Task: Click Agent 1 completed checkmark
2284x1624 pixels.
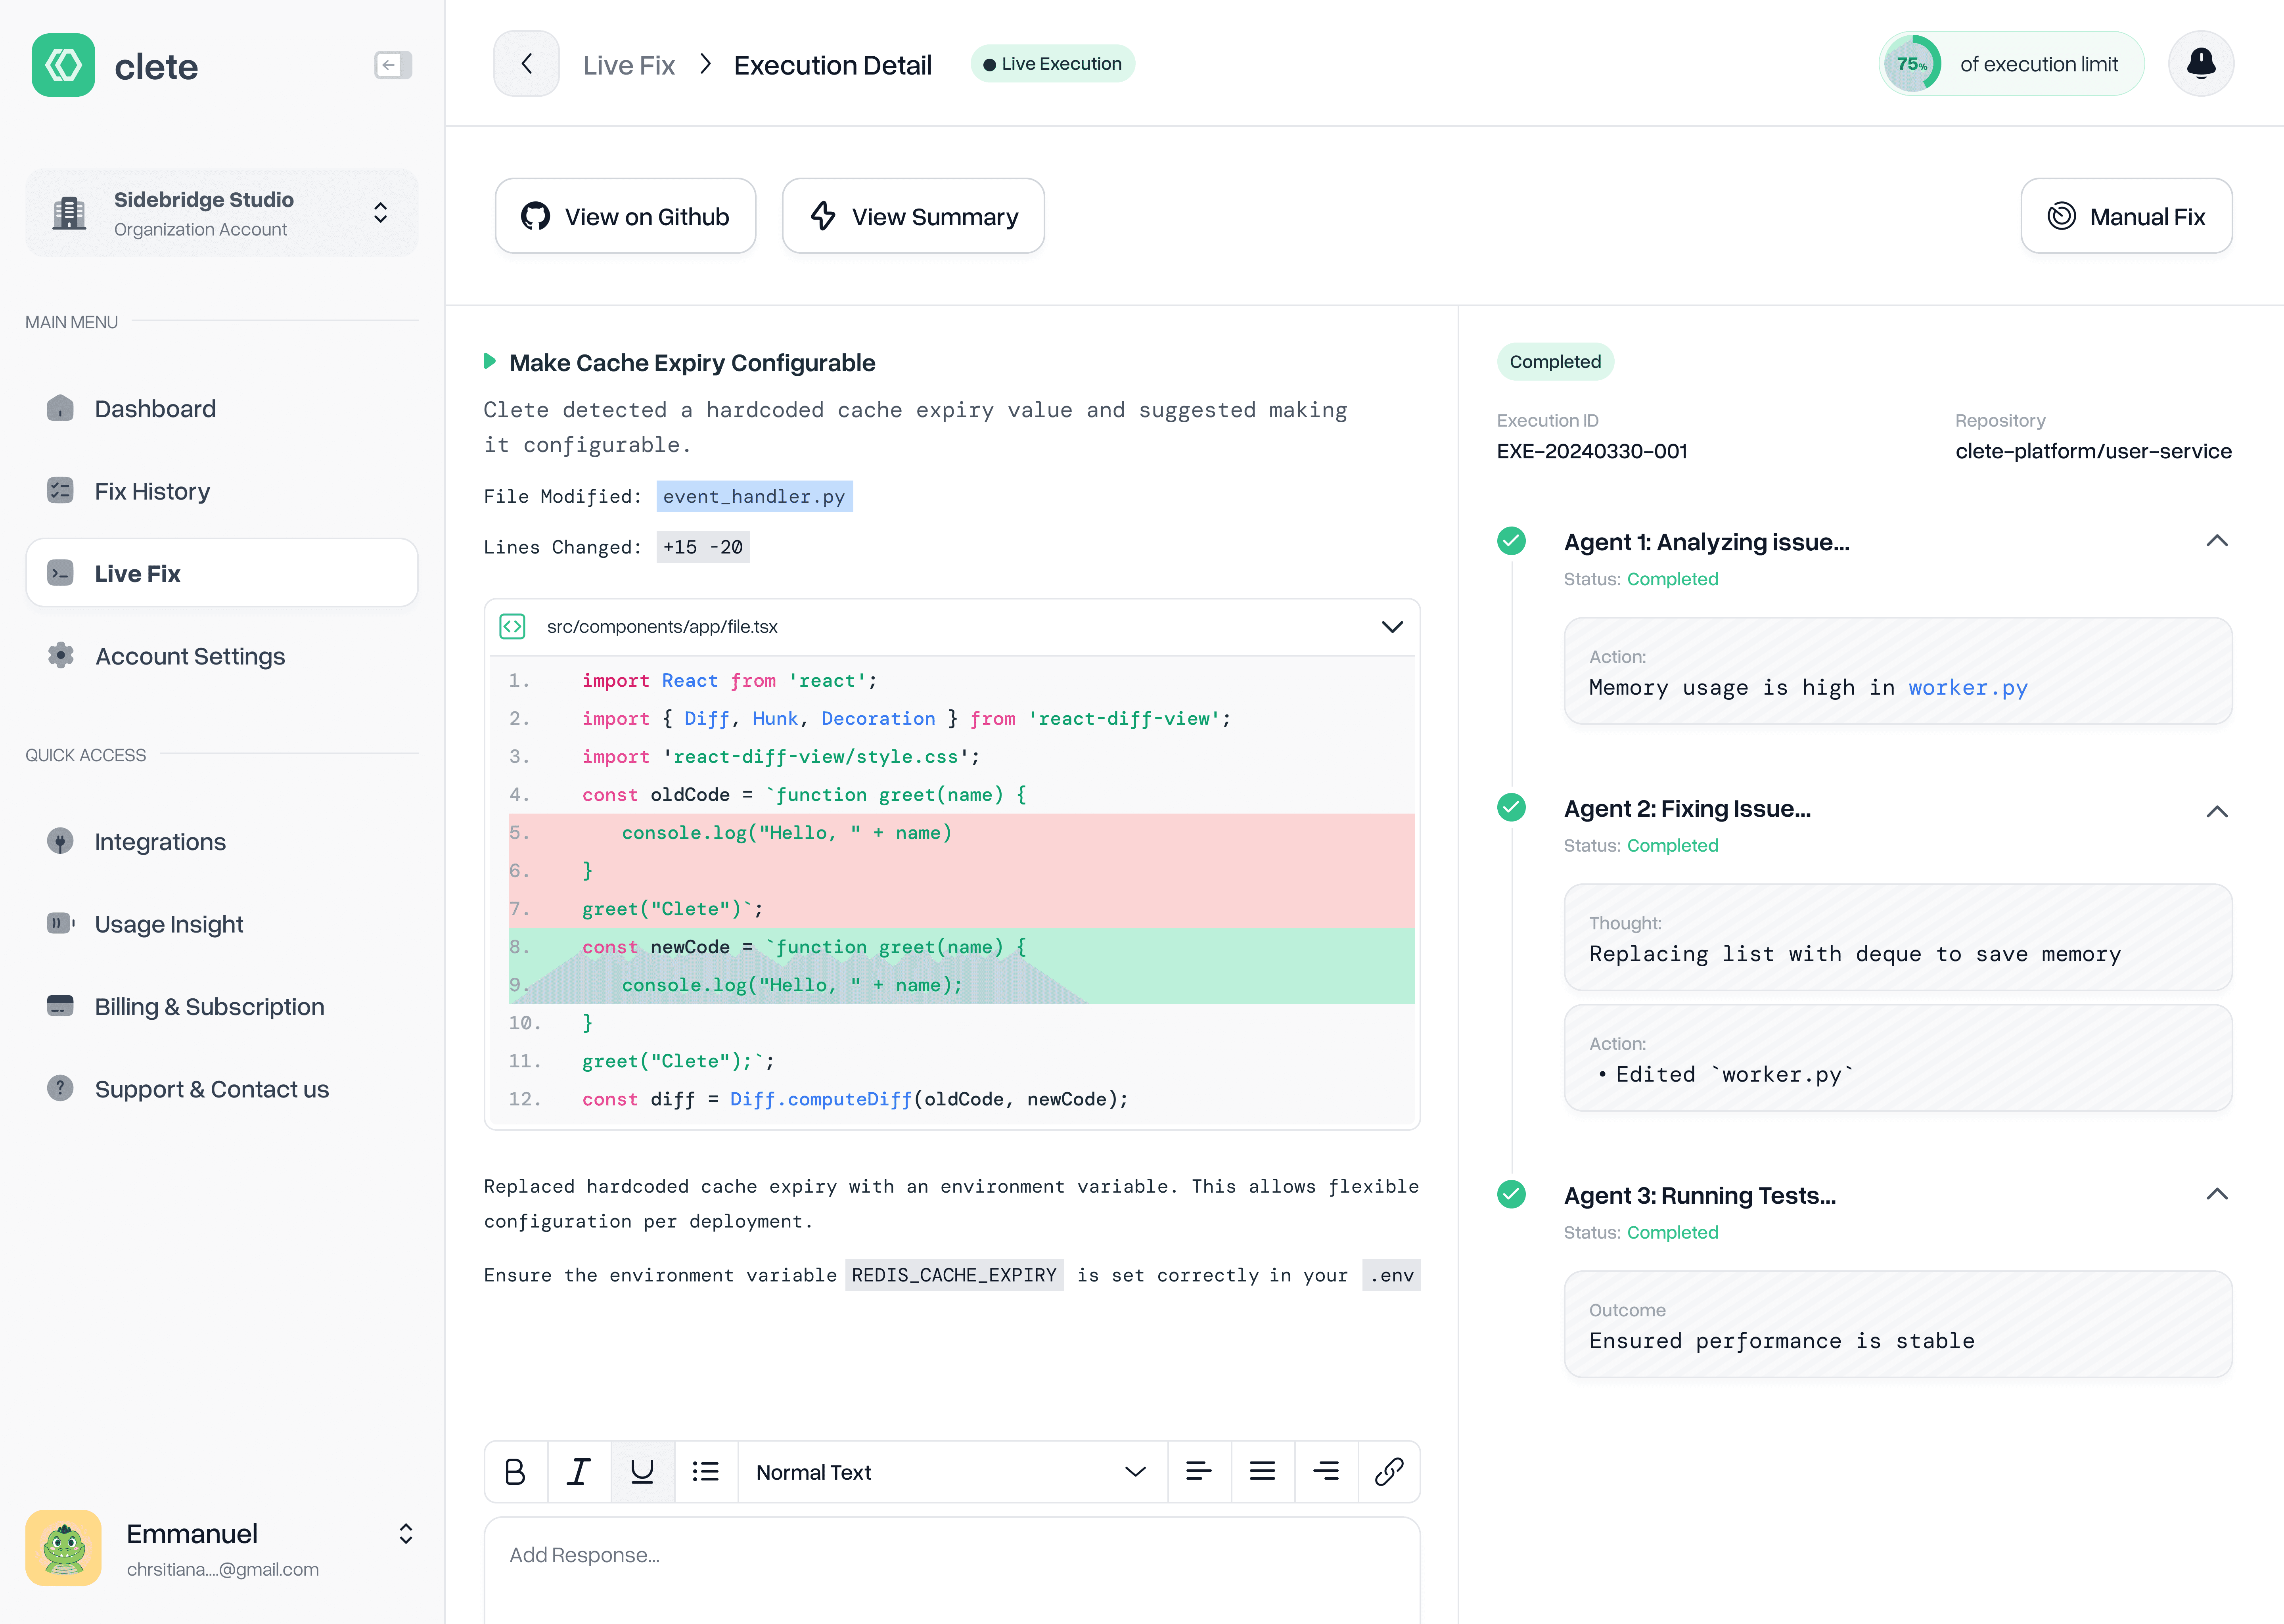Action: tap(1511, 541)
